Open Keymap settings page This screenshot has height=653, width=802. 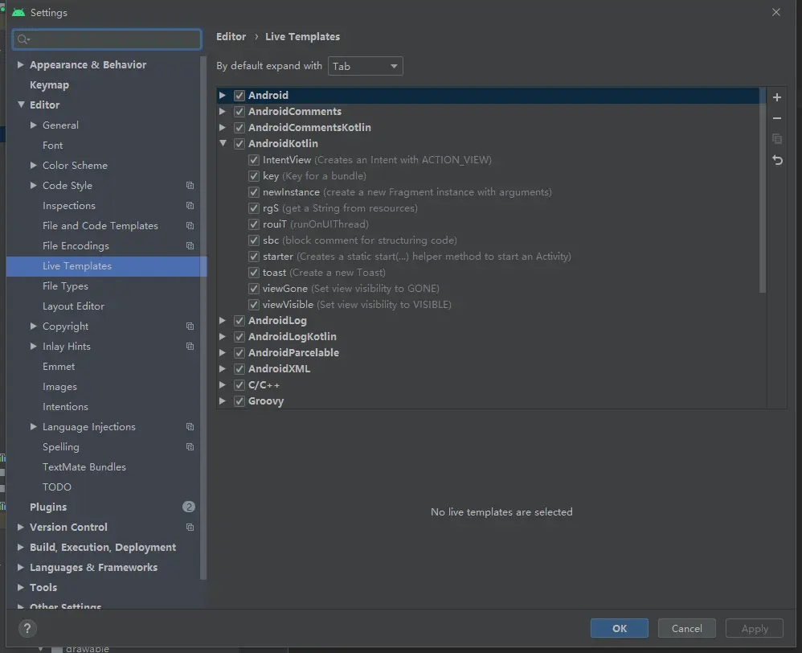click(x=49, y=85)
